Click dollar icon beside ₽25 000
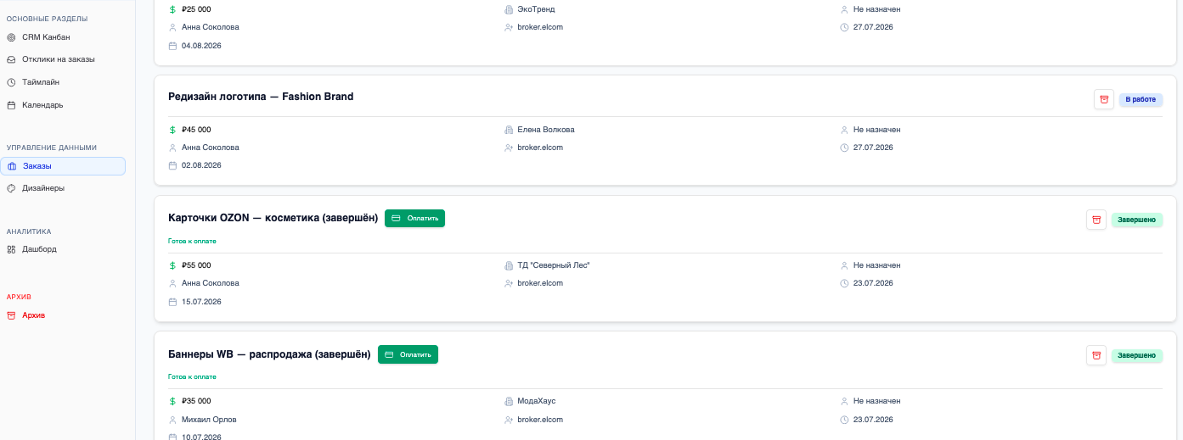The width and height of the screenshot is (1183, 440). 172,9
